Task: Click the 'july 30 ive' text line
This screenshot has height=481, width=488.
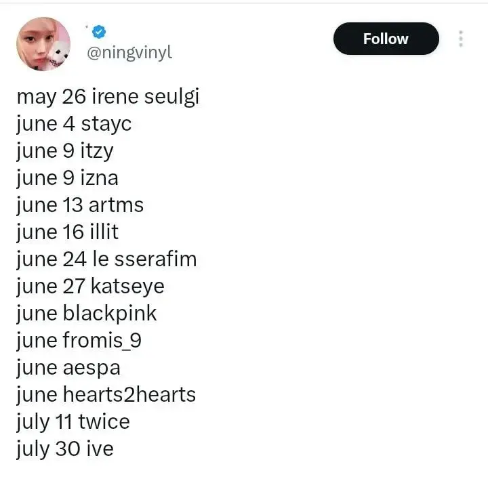Action: tap(64, 448)
